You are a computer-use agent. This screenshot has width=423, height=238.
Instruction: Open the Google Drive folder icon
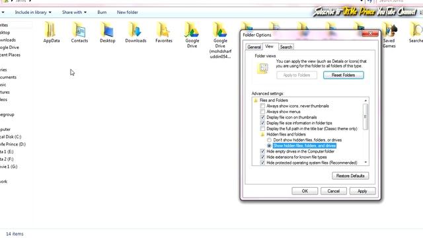192,29
